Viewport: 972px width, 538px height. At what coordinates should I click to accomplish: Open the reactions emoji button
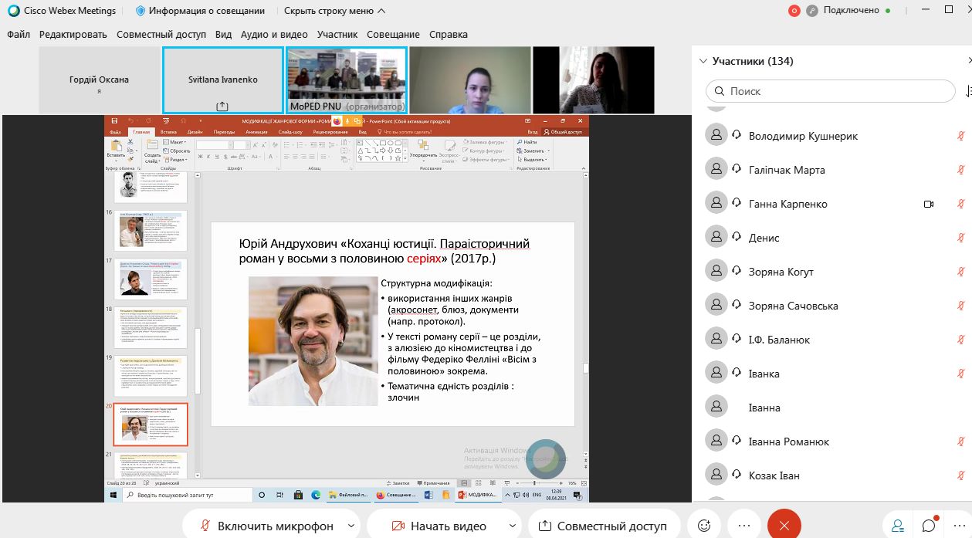703,526
